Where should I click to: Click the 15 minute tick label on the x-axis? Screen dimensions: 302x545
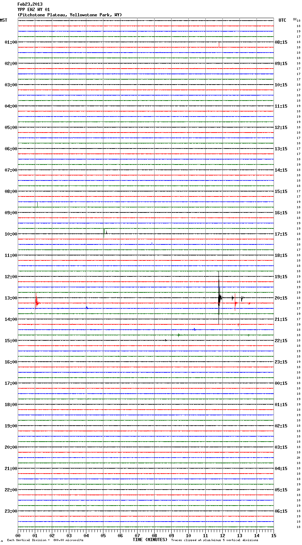click(273, 535)
